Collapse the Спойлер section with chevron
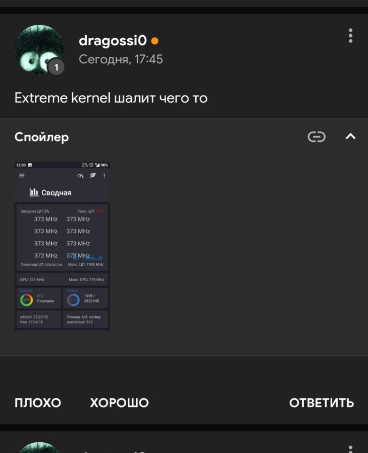Viewport: 368px width, 453px height. click(350, 136)
